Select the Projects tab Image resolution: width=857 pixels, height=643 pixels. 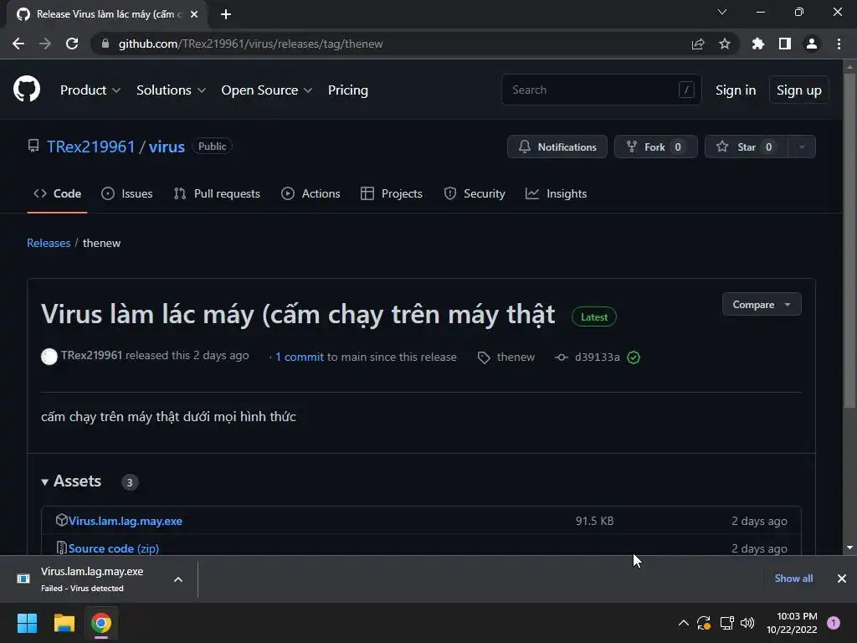tap(392, 193)
